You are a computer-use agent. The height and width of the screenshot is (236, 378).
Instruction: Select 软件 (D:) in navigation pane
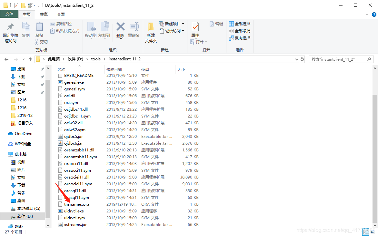click(25, 216)
